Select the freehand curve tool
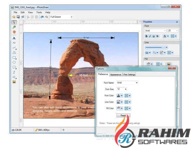The height and width of the screenshot is (148, 191). tap(14, 43)
